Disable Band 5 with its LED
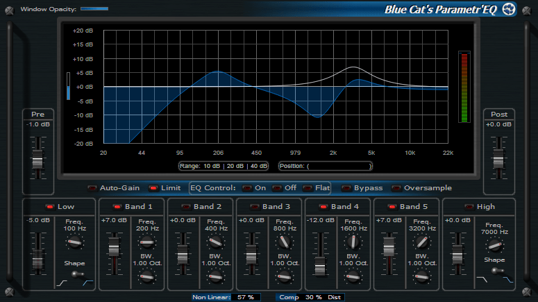 click(x=392, y=207)
